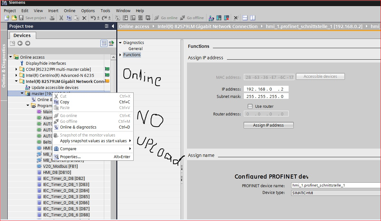Expand the COM RS232/PPI multi-master cable node
Viewport: 381px width, 221px height.
tap(17, 69)
